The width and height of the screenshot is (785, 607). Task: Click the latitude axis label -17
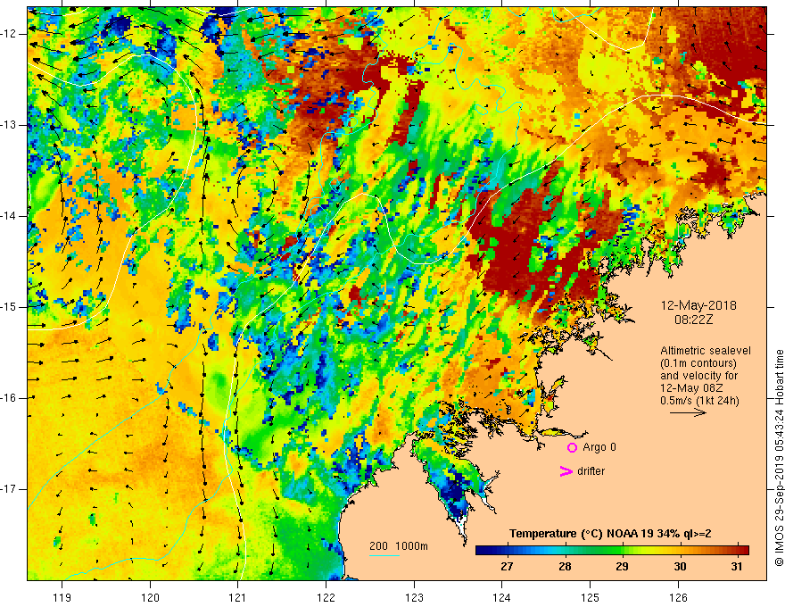coord(10,489)
